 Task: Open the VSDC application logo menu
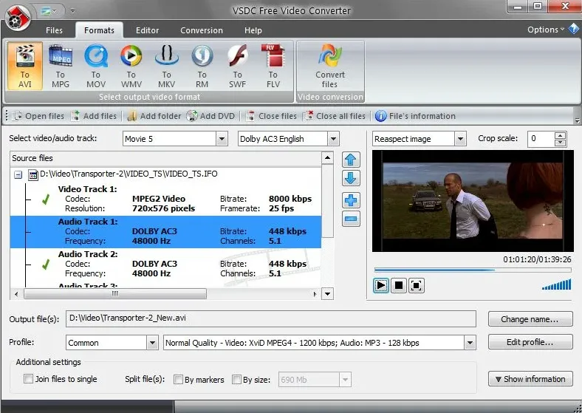point(18,18)
